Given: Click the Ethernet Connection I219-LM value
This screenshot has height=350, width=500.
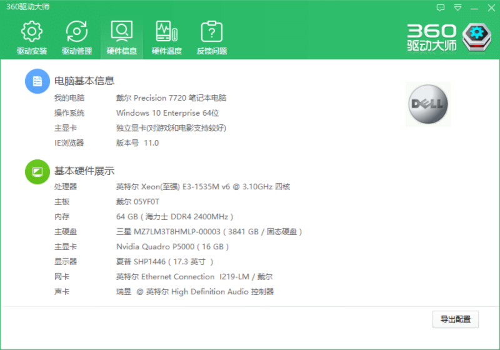Looking at the screenshot, I should point(194,277).
